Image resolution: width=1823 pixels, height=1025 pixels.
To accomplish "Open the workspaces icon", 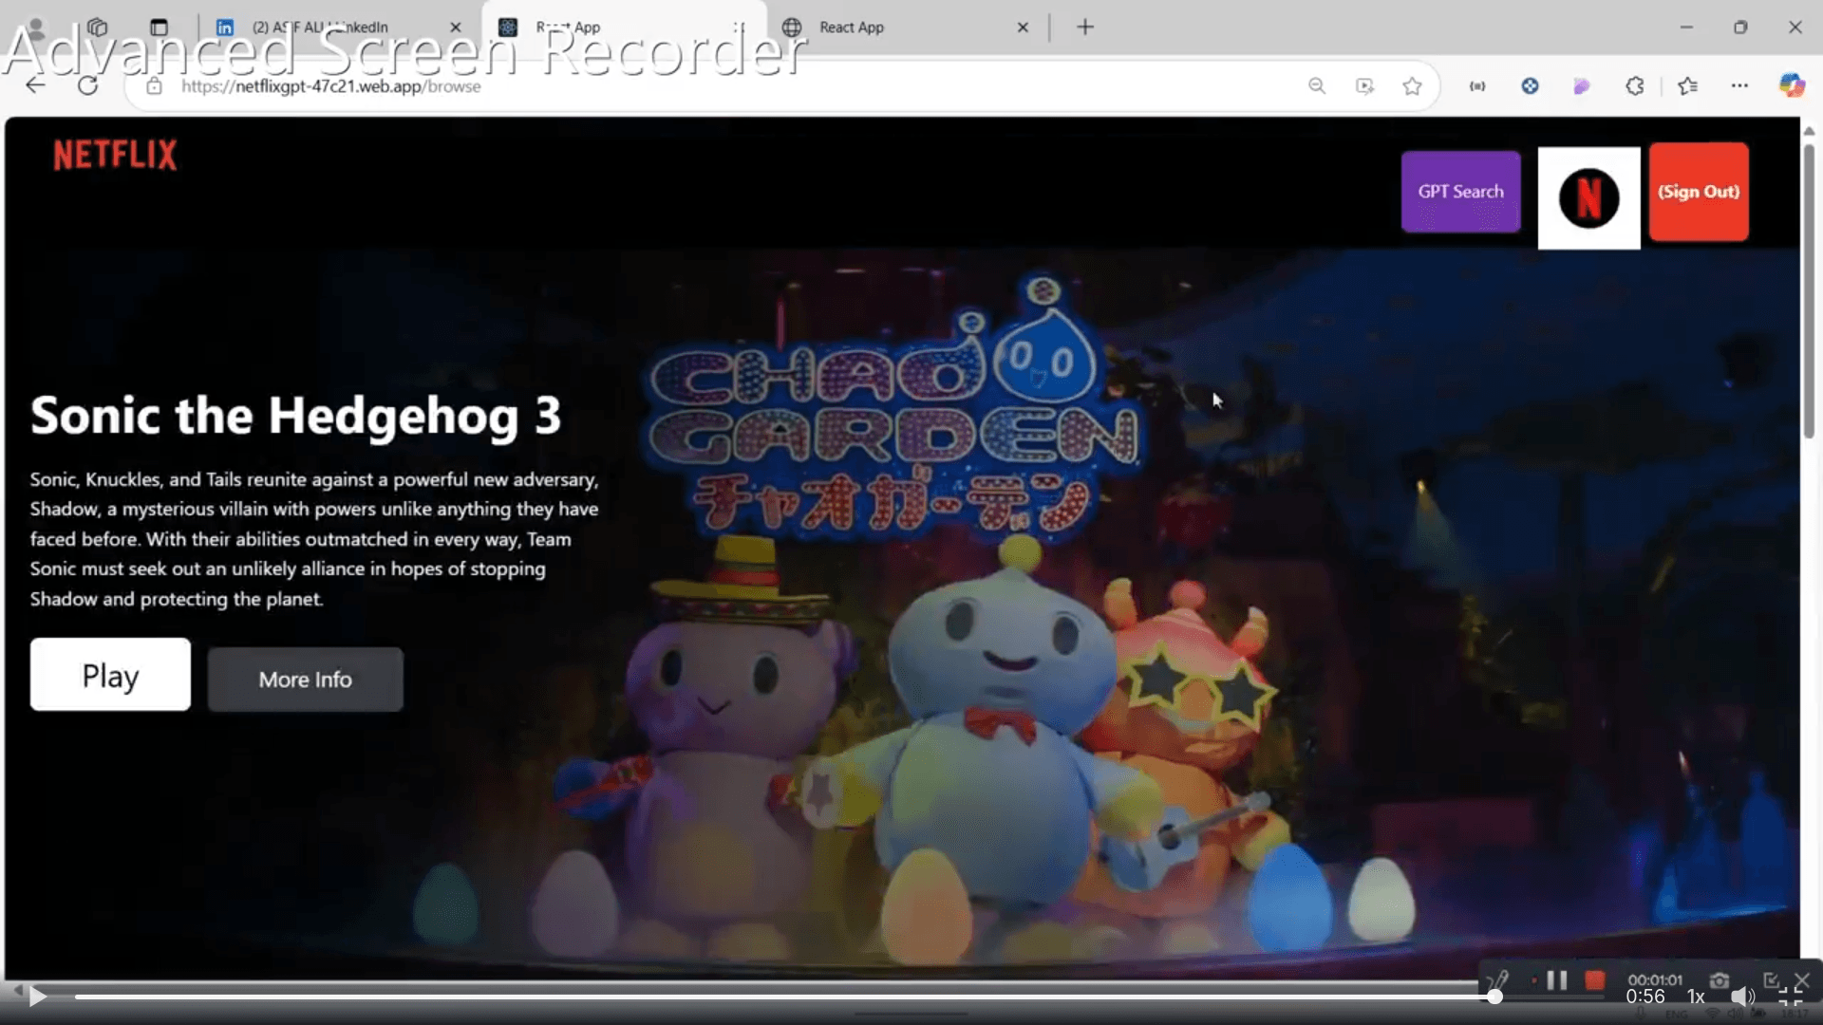I will [97, 28].
